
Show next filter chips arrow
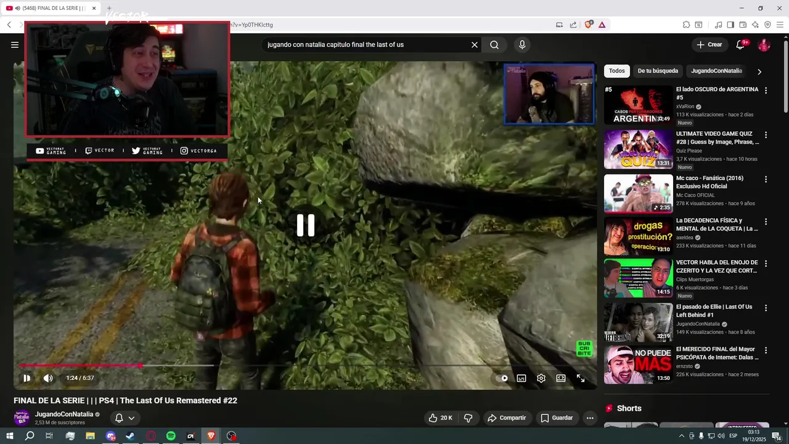click(x=759, y=72)
